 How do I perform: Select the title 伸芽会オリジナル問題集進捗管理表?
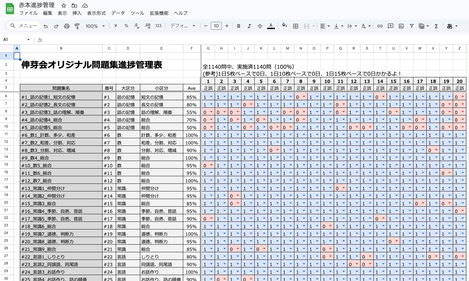click(92, 65)
